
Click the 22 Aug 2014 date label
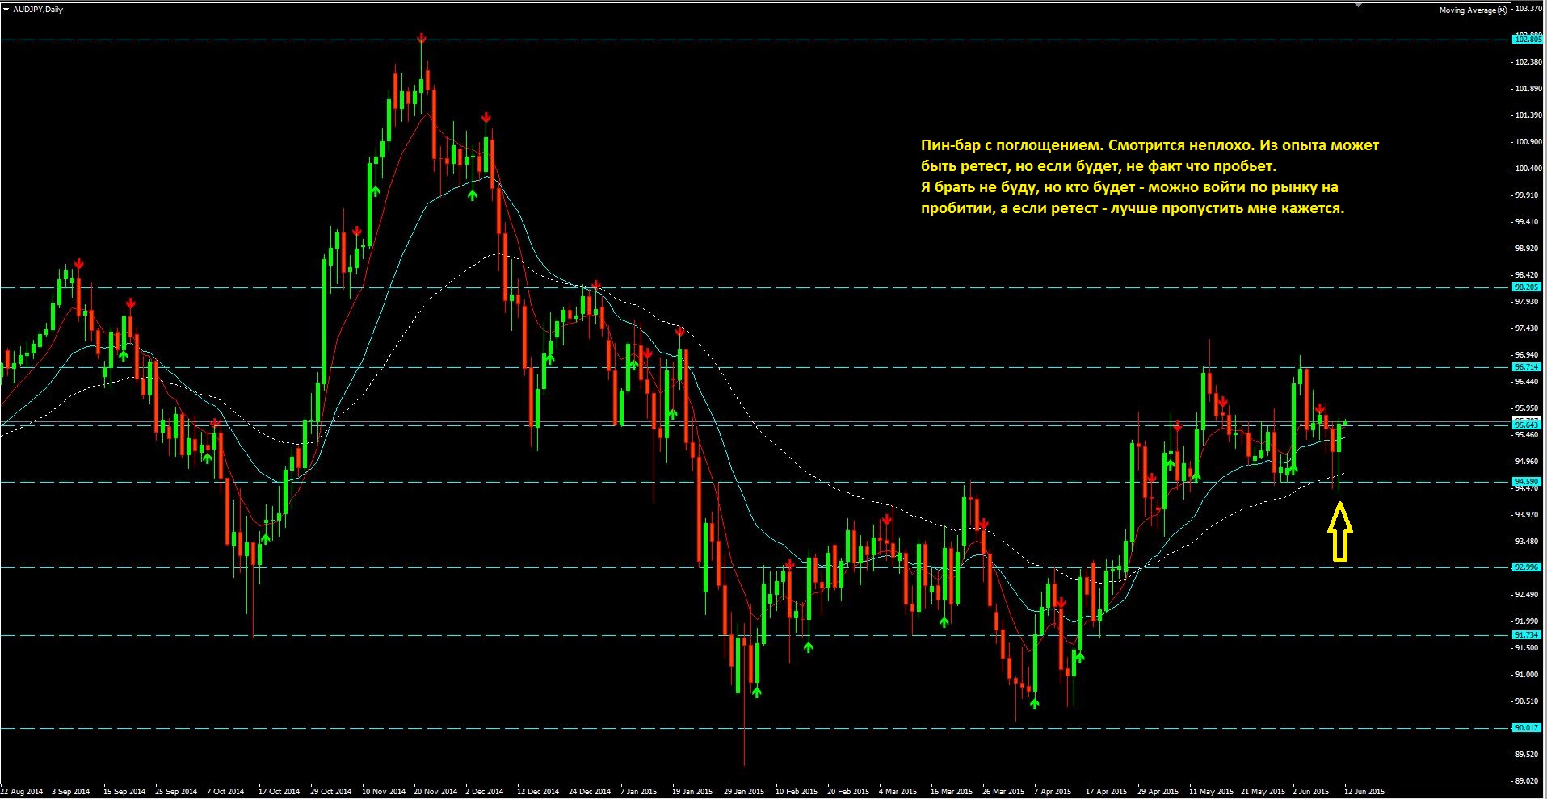pyautogui.click(x=22, y=792)
